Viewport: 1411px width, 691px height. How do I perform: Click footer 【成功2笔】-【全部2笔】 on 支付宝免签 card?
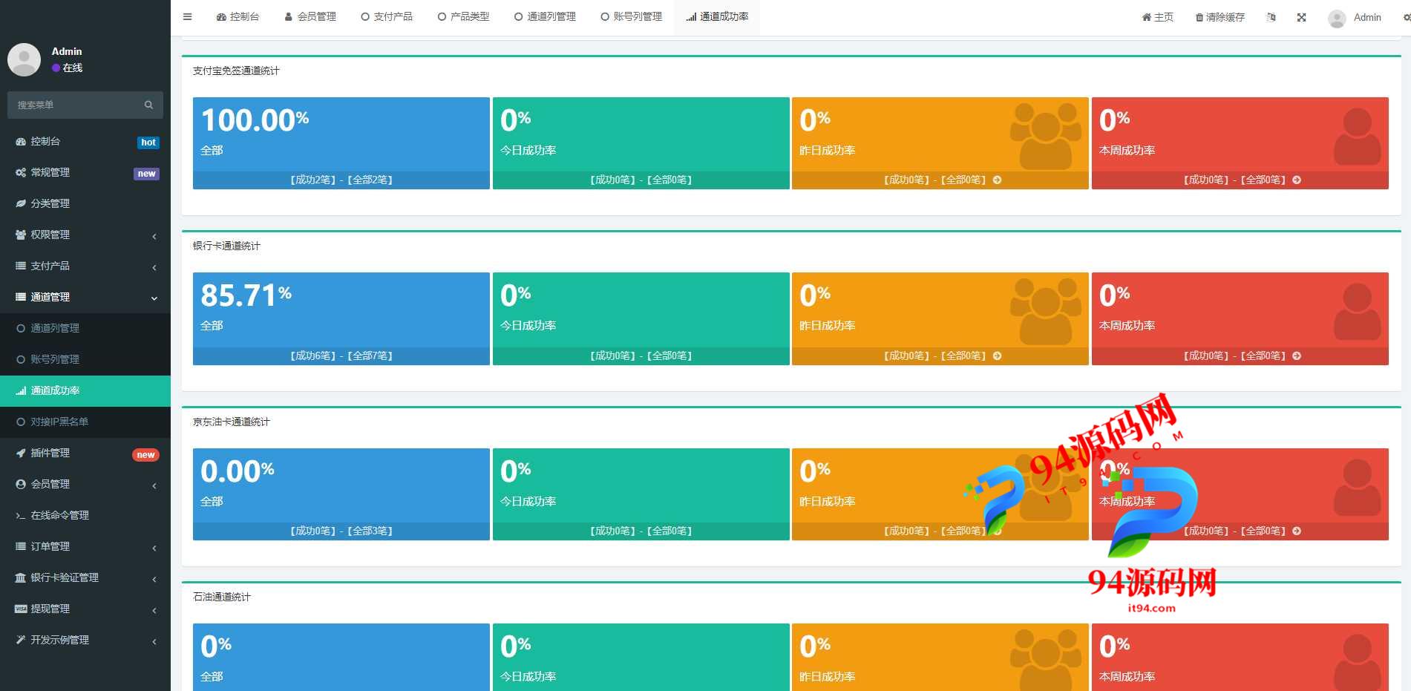point(341,180)
